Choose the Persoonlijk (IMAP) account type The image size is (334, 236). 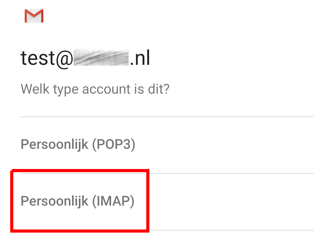(78, 201)
